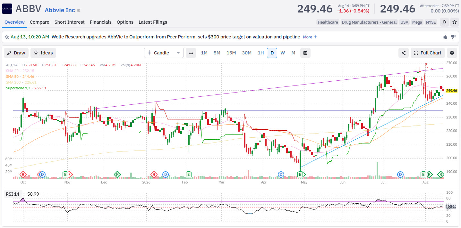This screenshot has height=228, width=461.
Task: Expand to Full Chart
Action: 428,53
